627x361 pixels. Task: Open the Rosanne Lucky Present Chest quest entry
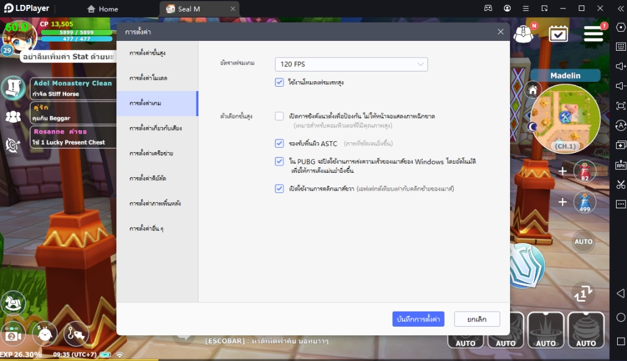coord(73,137)
